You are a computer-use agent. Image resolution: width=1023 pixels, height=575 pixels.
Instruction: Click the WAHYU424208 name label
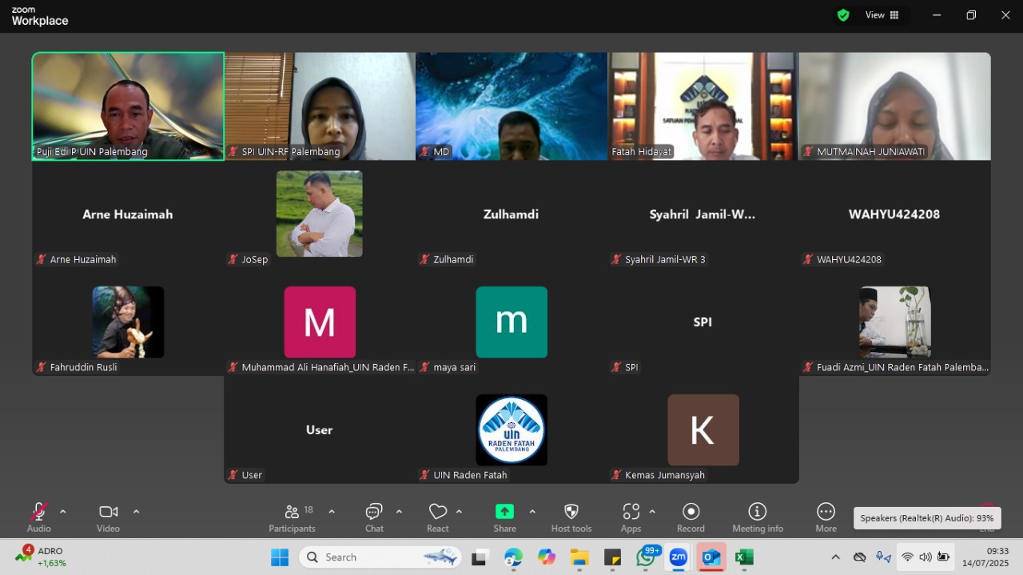tap(849, 259)
